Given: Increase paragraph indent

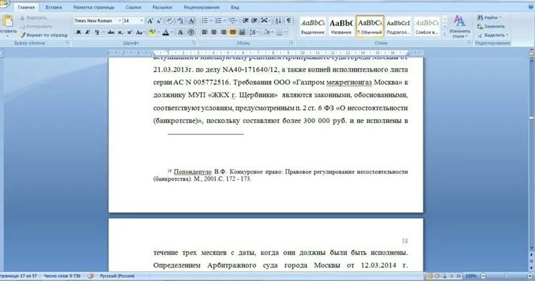Looking at the screenshot, I should coord(254,21).
